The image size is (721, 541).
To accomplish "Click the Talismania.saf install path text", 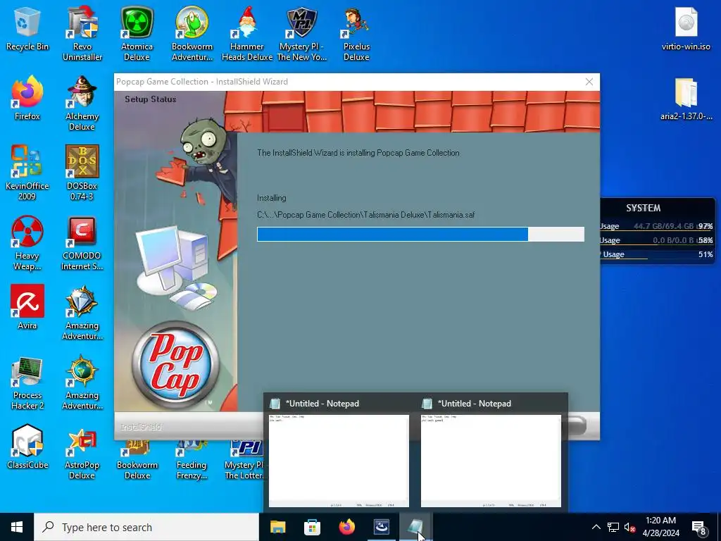I will click(x=365, y=215).
